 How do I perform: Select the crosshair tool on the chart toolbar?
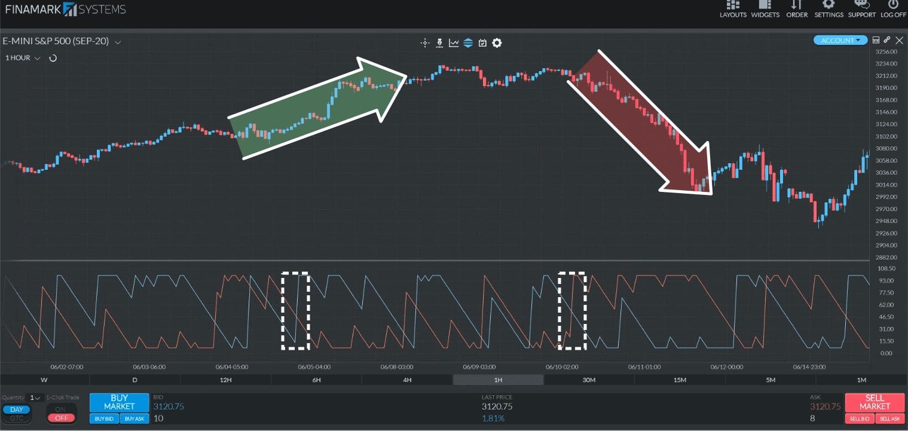click(424, 42)
